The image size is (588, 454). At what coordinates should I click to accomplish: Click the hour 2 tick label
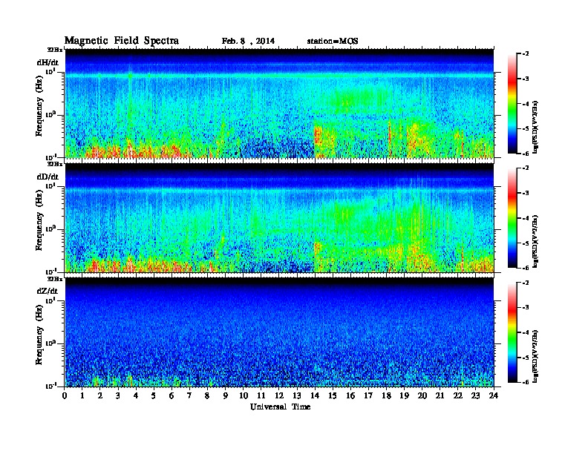pyautogui.click(x=100, y=395)
